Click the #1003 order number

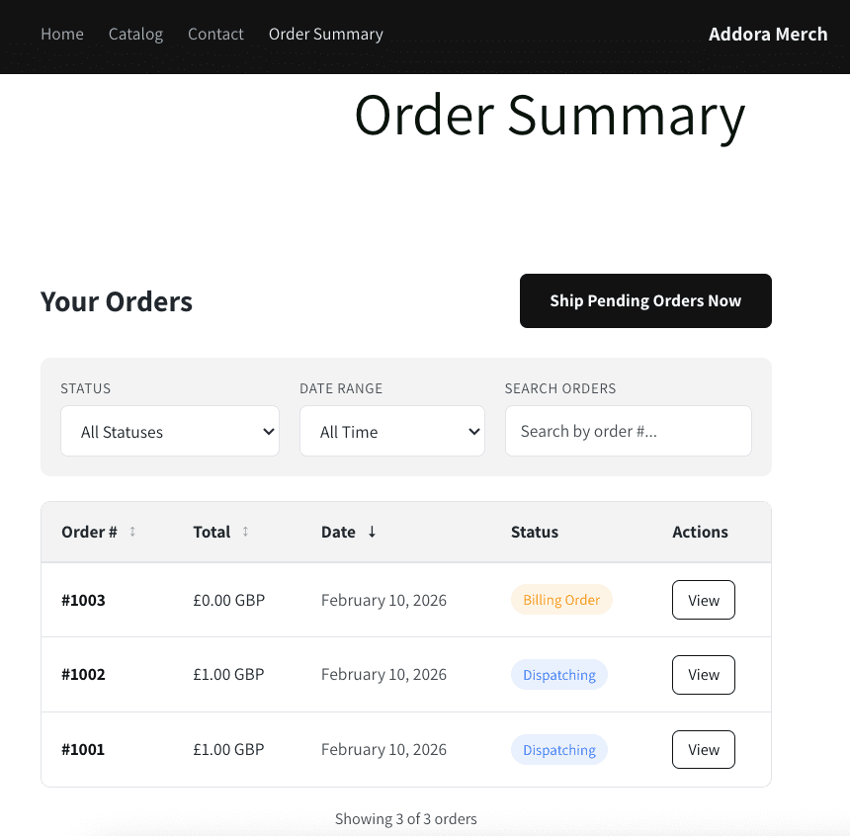pos(83,600)
